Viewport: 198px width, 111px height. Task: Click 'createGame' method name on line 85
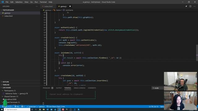(66, 76)
